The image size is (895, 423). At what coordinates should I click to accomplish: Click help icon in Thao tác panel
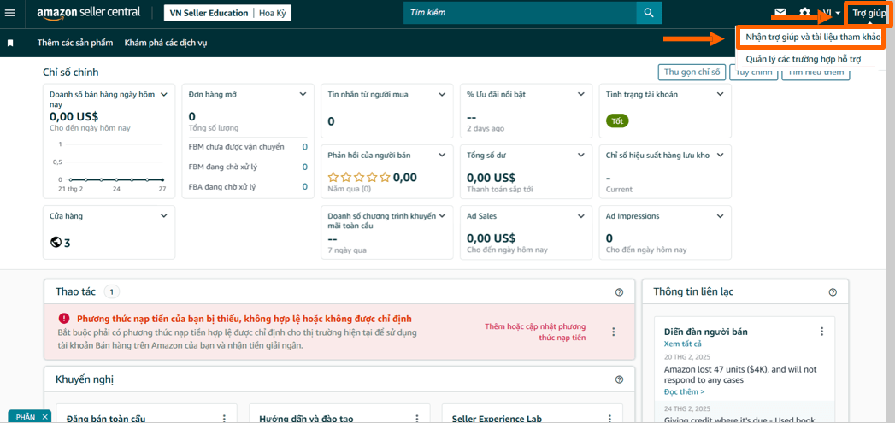point(619,292)
